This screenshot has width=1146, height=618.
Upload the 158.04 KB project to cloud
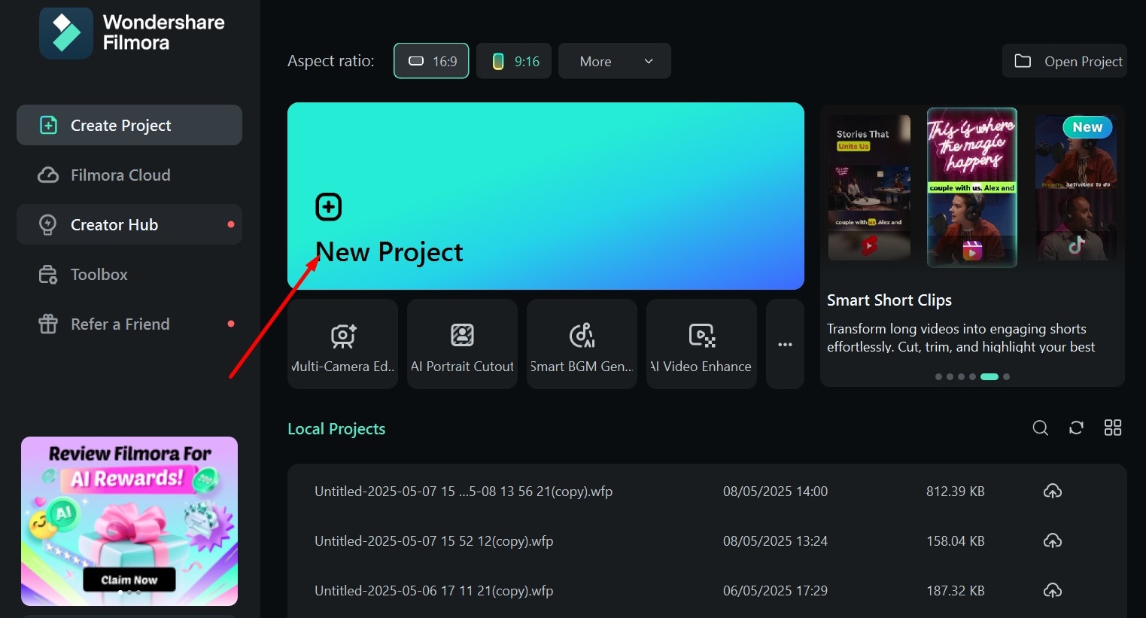click(1053, 541)
